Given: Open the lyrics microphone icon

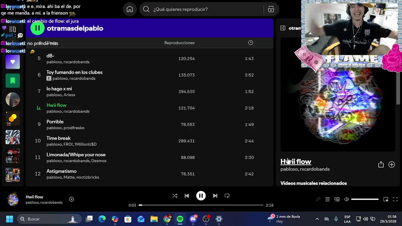Looking at the screenshot, I should point(318,199).
